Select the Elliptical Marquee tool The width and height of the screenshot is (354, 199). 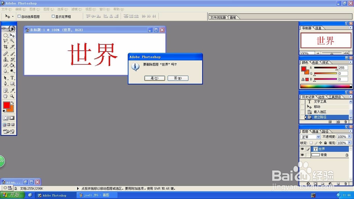tap(5, 35)
